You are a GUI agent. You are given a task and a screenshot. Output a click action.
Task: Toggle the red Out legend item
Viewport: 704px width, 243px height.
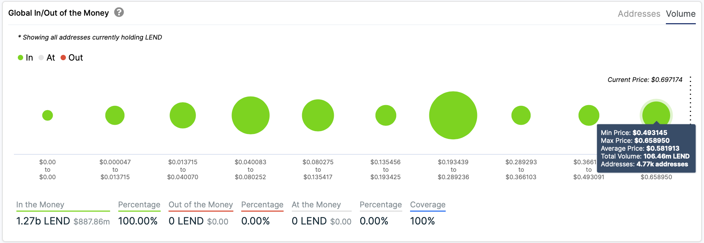(72, 58)
